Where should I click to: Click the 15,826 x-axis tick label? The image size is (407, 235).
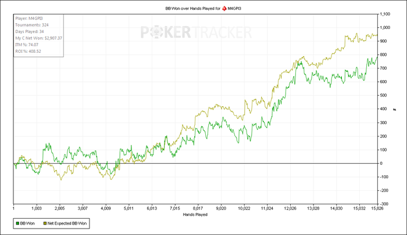[377, 208]
